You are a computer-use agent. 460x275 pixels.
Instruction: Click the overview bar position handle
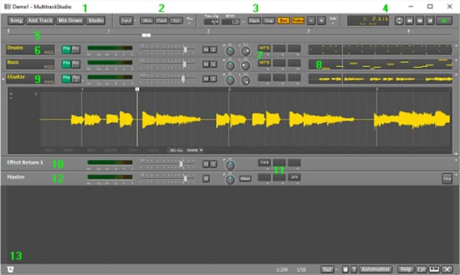point(147,35)
